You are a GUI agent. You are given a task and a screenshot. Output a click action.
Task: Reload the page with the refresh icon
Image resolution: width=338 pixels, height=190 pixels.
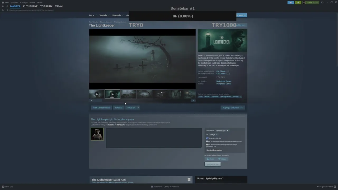[x=3, y=10]
